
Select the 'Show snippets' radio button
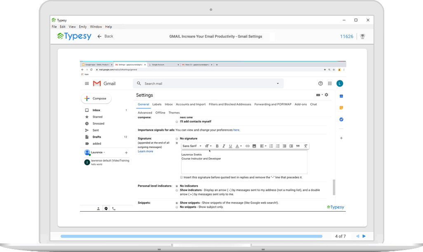click(177, 203)
